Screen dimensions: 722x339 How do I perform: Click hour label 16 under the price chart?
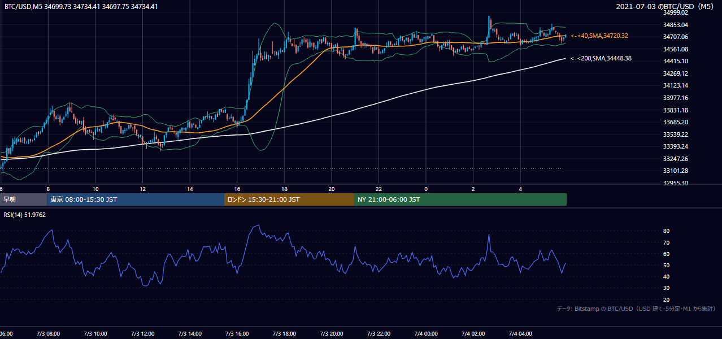(x=237, y=189)
